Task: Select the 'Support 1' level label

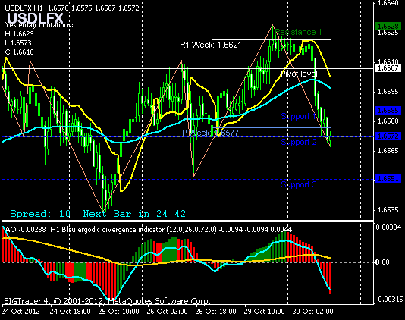Action: pyautogui.click(x=299, y=116)
